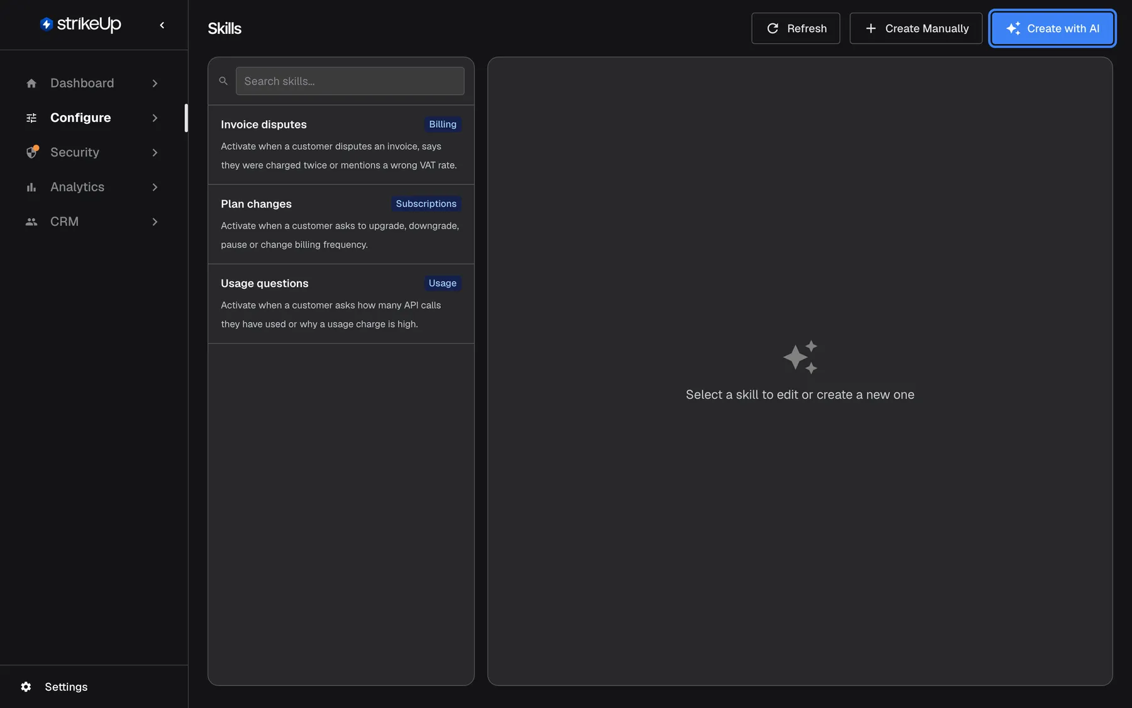Expand the Analytics menu chevron
This screenshot has height=708, width=1132.
pyautogui.click(x=155, y=187)
